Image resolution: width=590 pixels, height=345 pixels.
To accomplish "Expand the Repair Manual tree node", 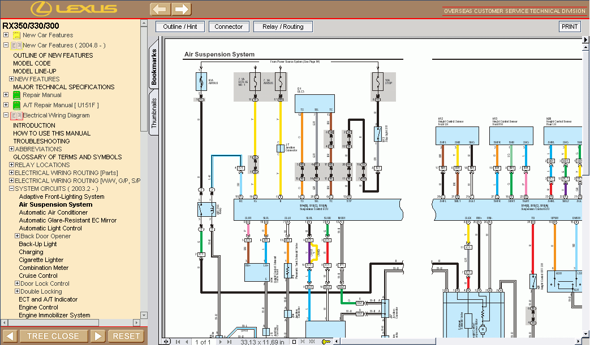I will 6,95.
